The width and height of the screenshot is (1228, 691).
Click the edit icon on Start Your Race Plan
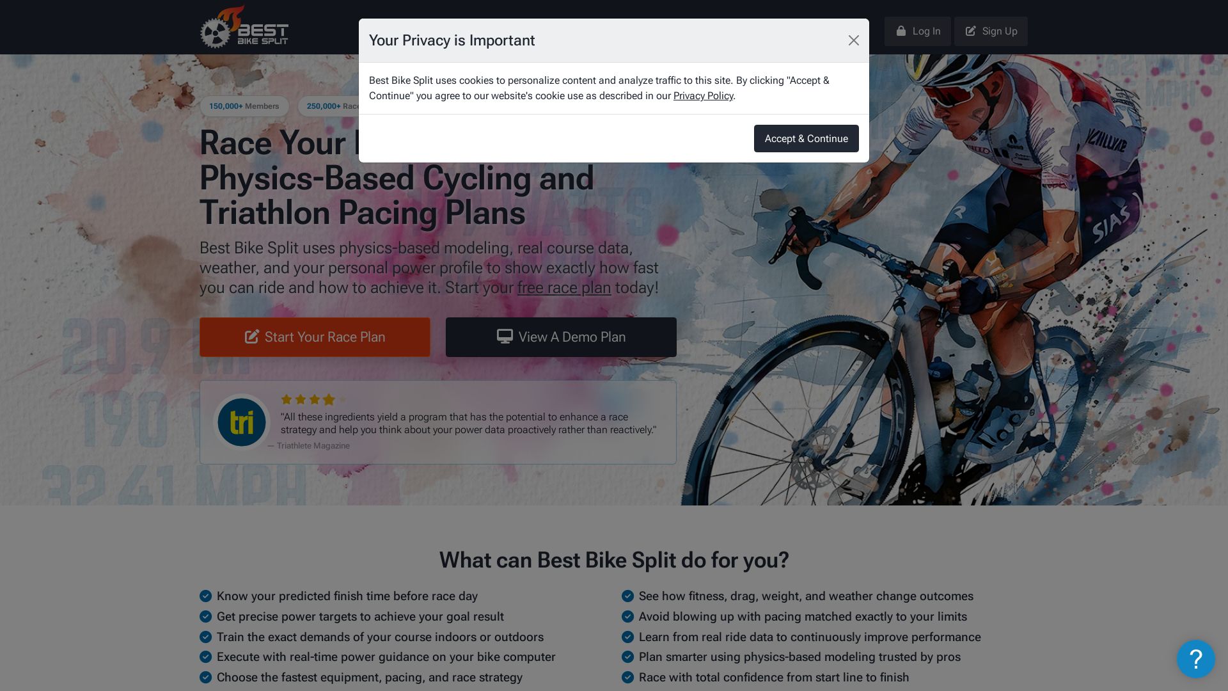(252, 337)
